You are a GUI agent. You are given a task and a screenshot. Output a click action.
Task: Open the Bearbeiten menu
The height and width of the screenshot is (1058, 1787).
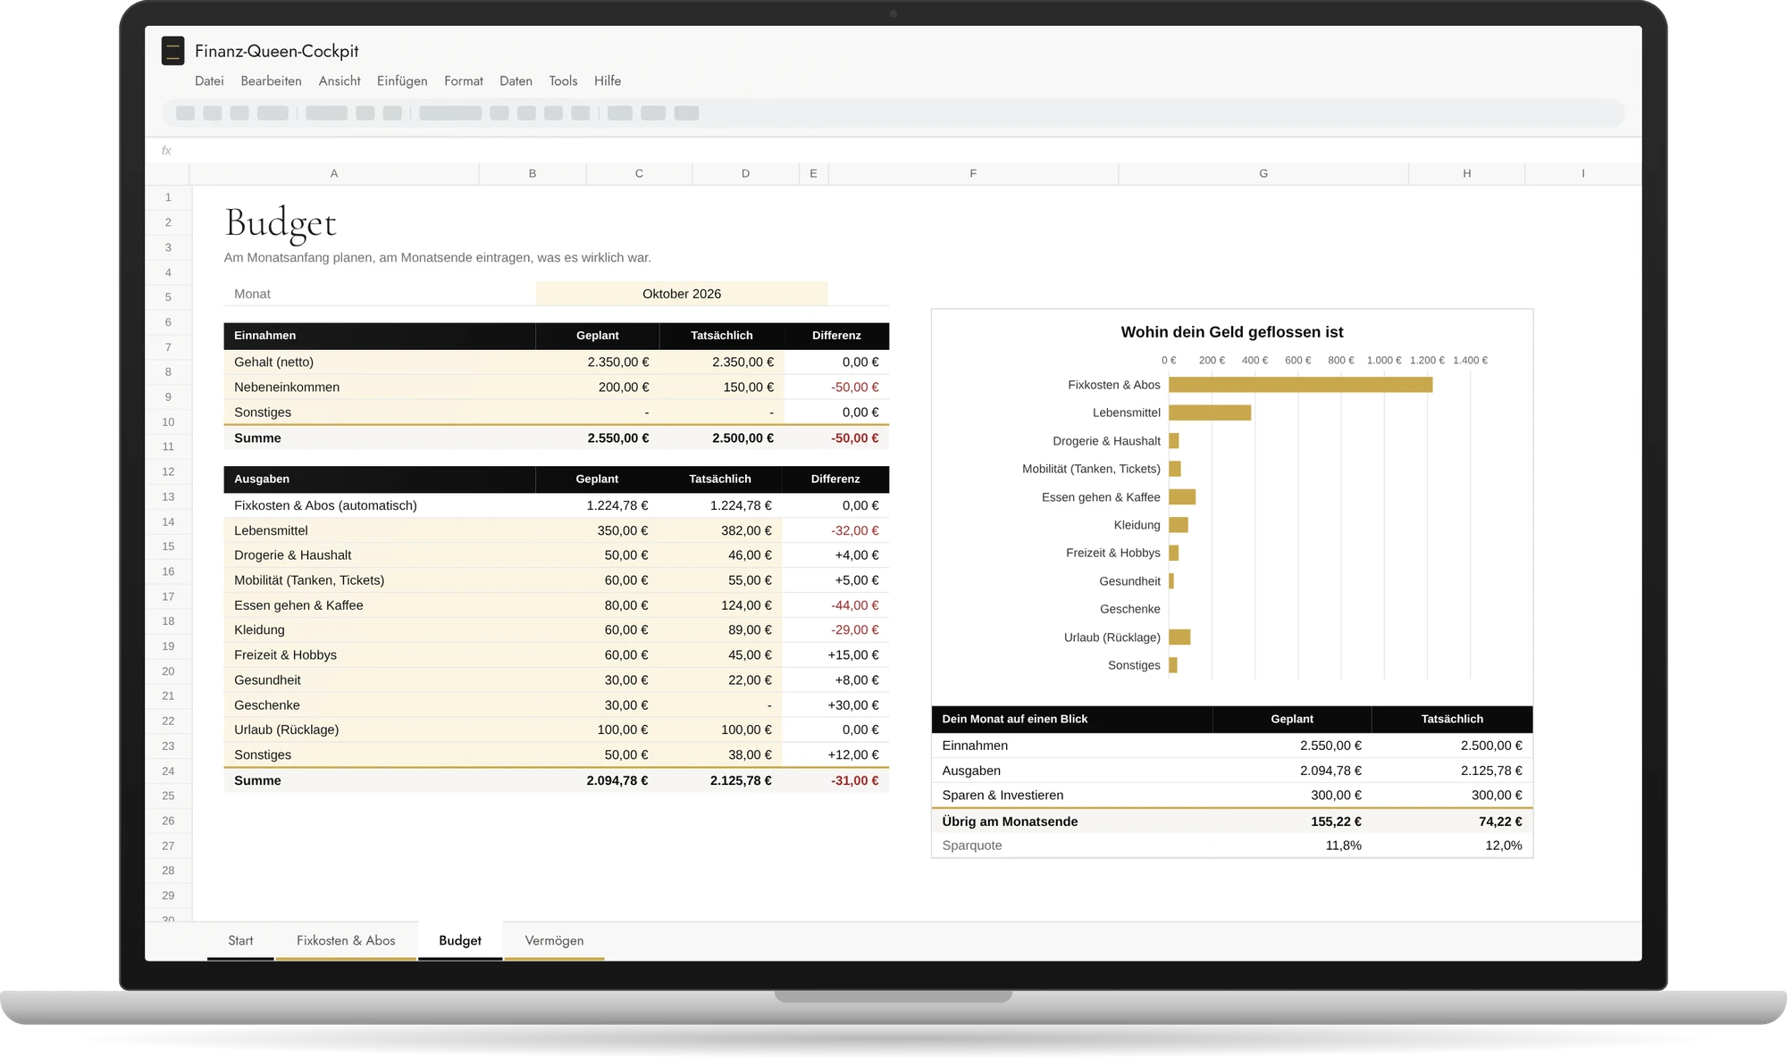point(271,81)
